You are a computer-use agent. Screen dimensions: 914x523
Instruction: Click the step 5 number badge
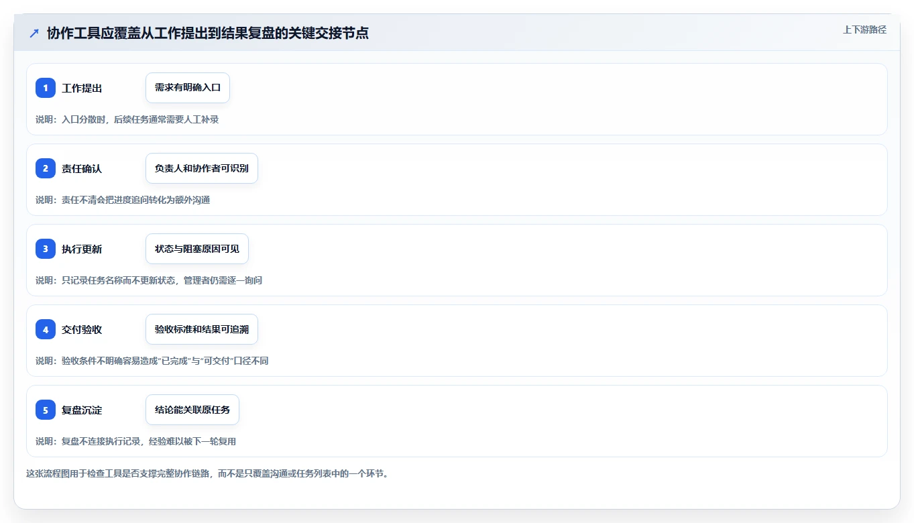pyautogui.click(x=46, y=410)
